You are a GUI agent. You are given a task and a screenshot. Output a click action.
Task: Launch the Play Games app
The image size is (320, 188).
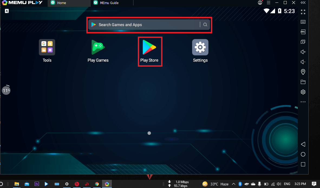click(98, 51)
